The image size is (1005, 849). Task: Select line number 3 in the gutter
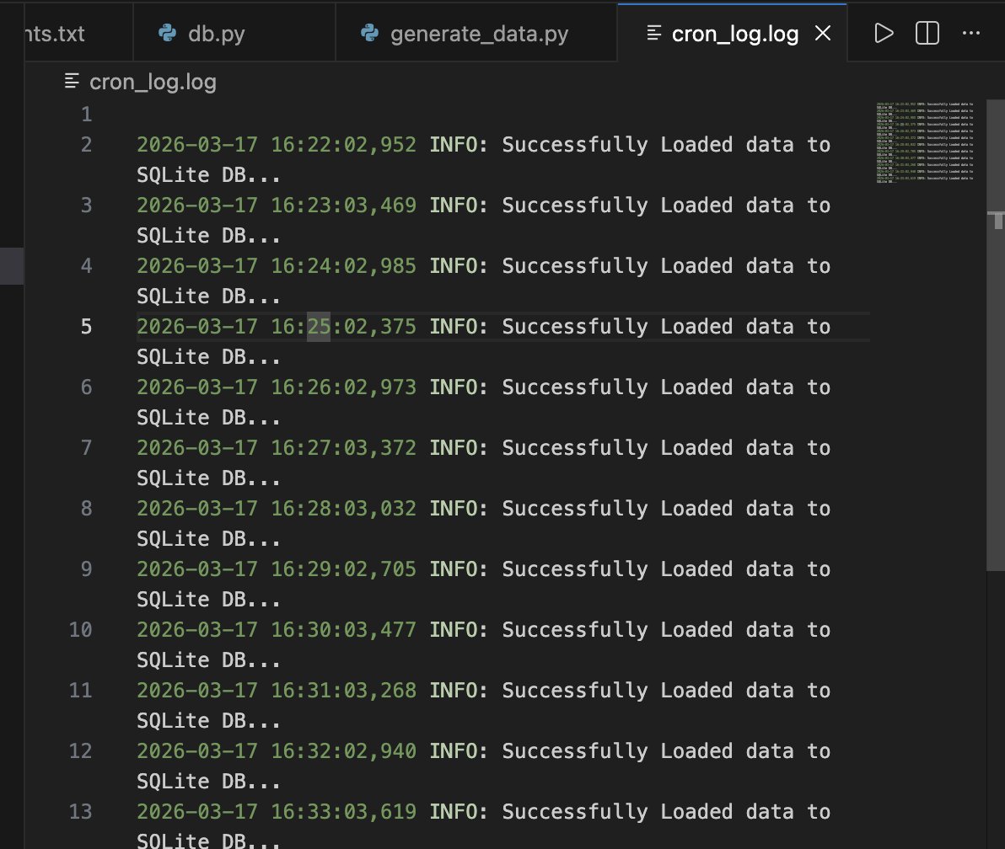[x=87, y=206]
